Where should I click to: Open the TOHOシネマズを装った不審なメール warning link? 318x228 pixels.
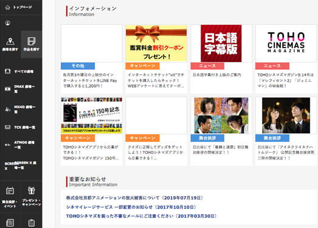(x=141, y=216)
